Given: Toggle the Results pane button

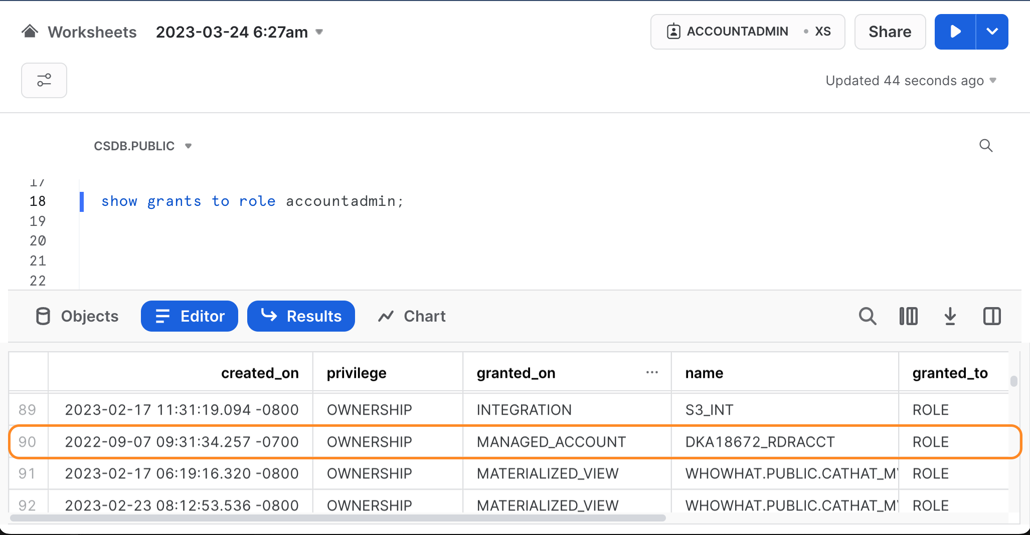Looking at the screenshot, I should click(x=301, y=316).
